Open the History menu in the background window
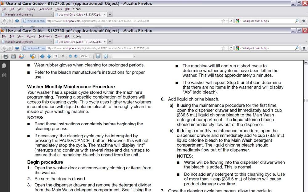 coord(31,9)
